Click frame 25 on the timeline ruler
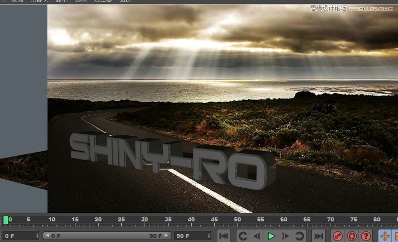The height and width of the screenshot is (242, 398). pyautogui.click(x=121, y=219)
